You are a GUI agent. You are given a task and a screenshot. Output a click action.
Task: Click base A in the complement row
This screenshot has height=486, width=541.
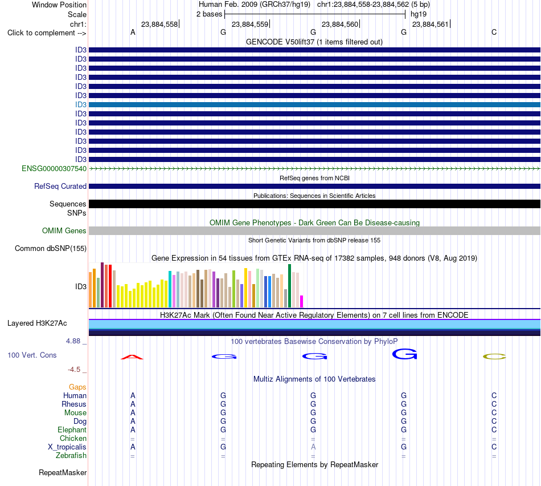pyautogui.click(x=133, y=33)
